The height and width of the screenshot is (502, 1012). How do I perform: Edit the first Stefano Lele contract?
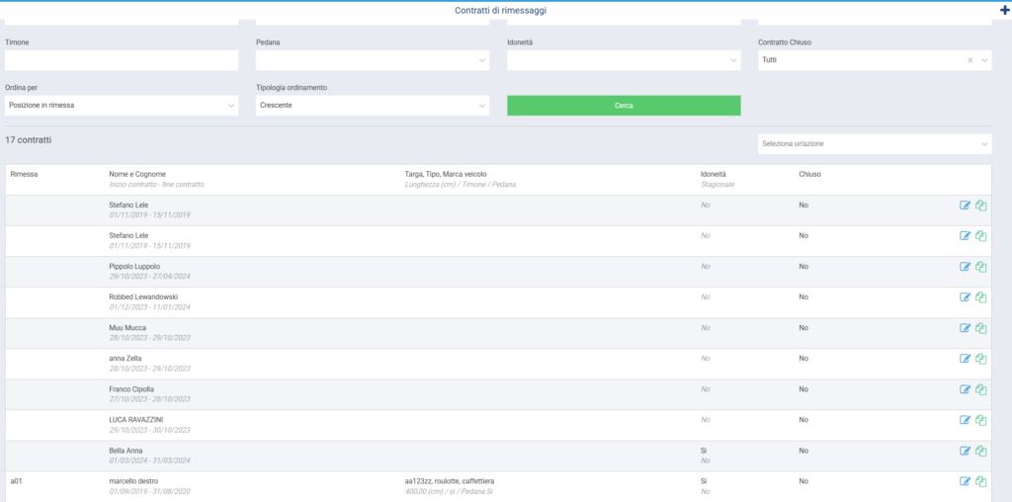click(x=966, y=206)
